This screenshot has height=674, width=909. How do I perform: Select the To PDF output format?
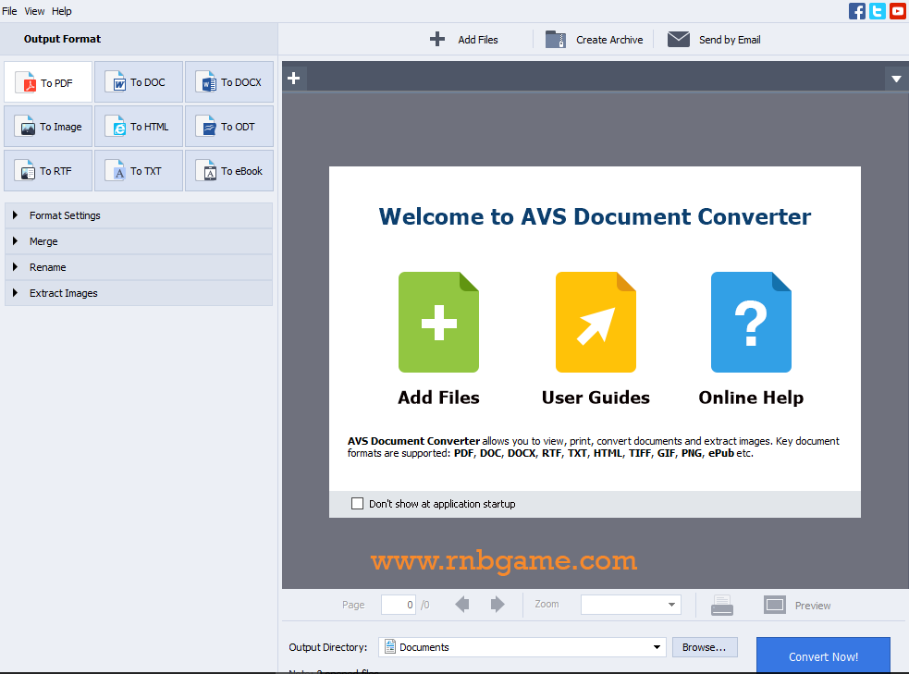[x=48, y=82]
